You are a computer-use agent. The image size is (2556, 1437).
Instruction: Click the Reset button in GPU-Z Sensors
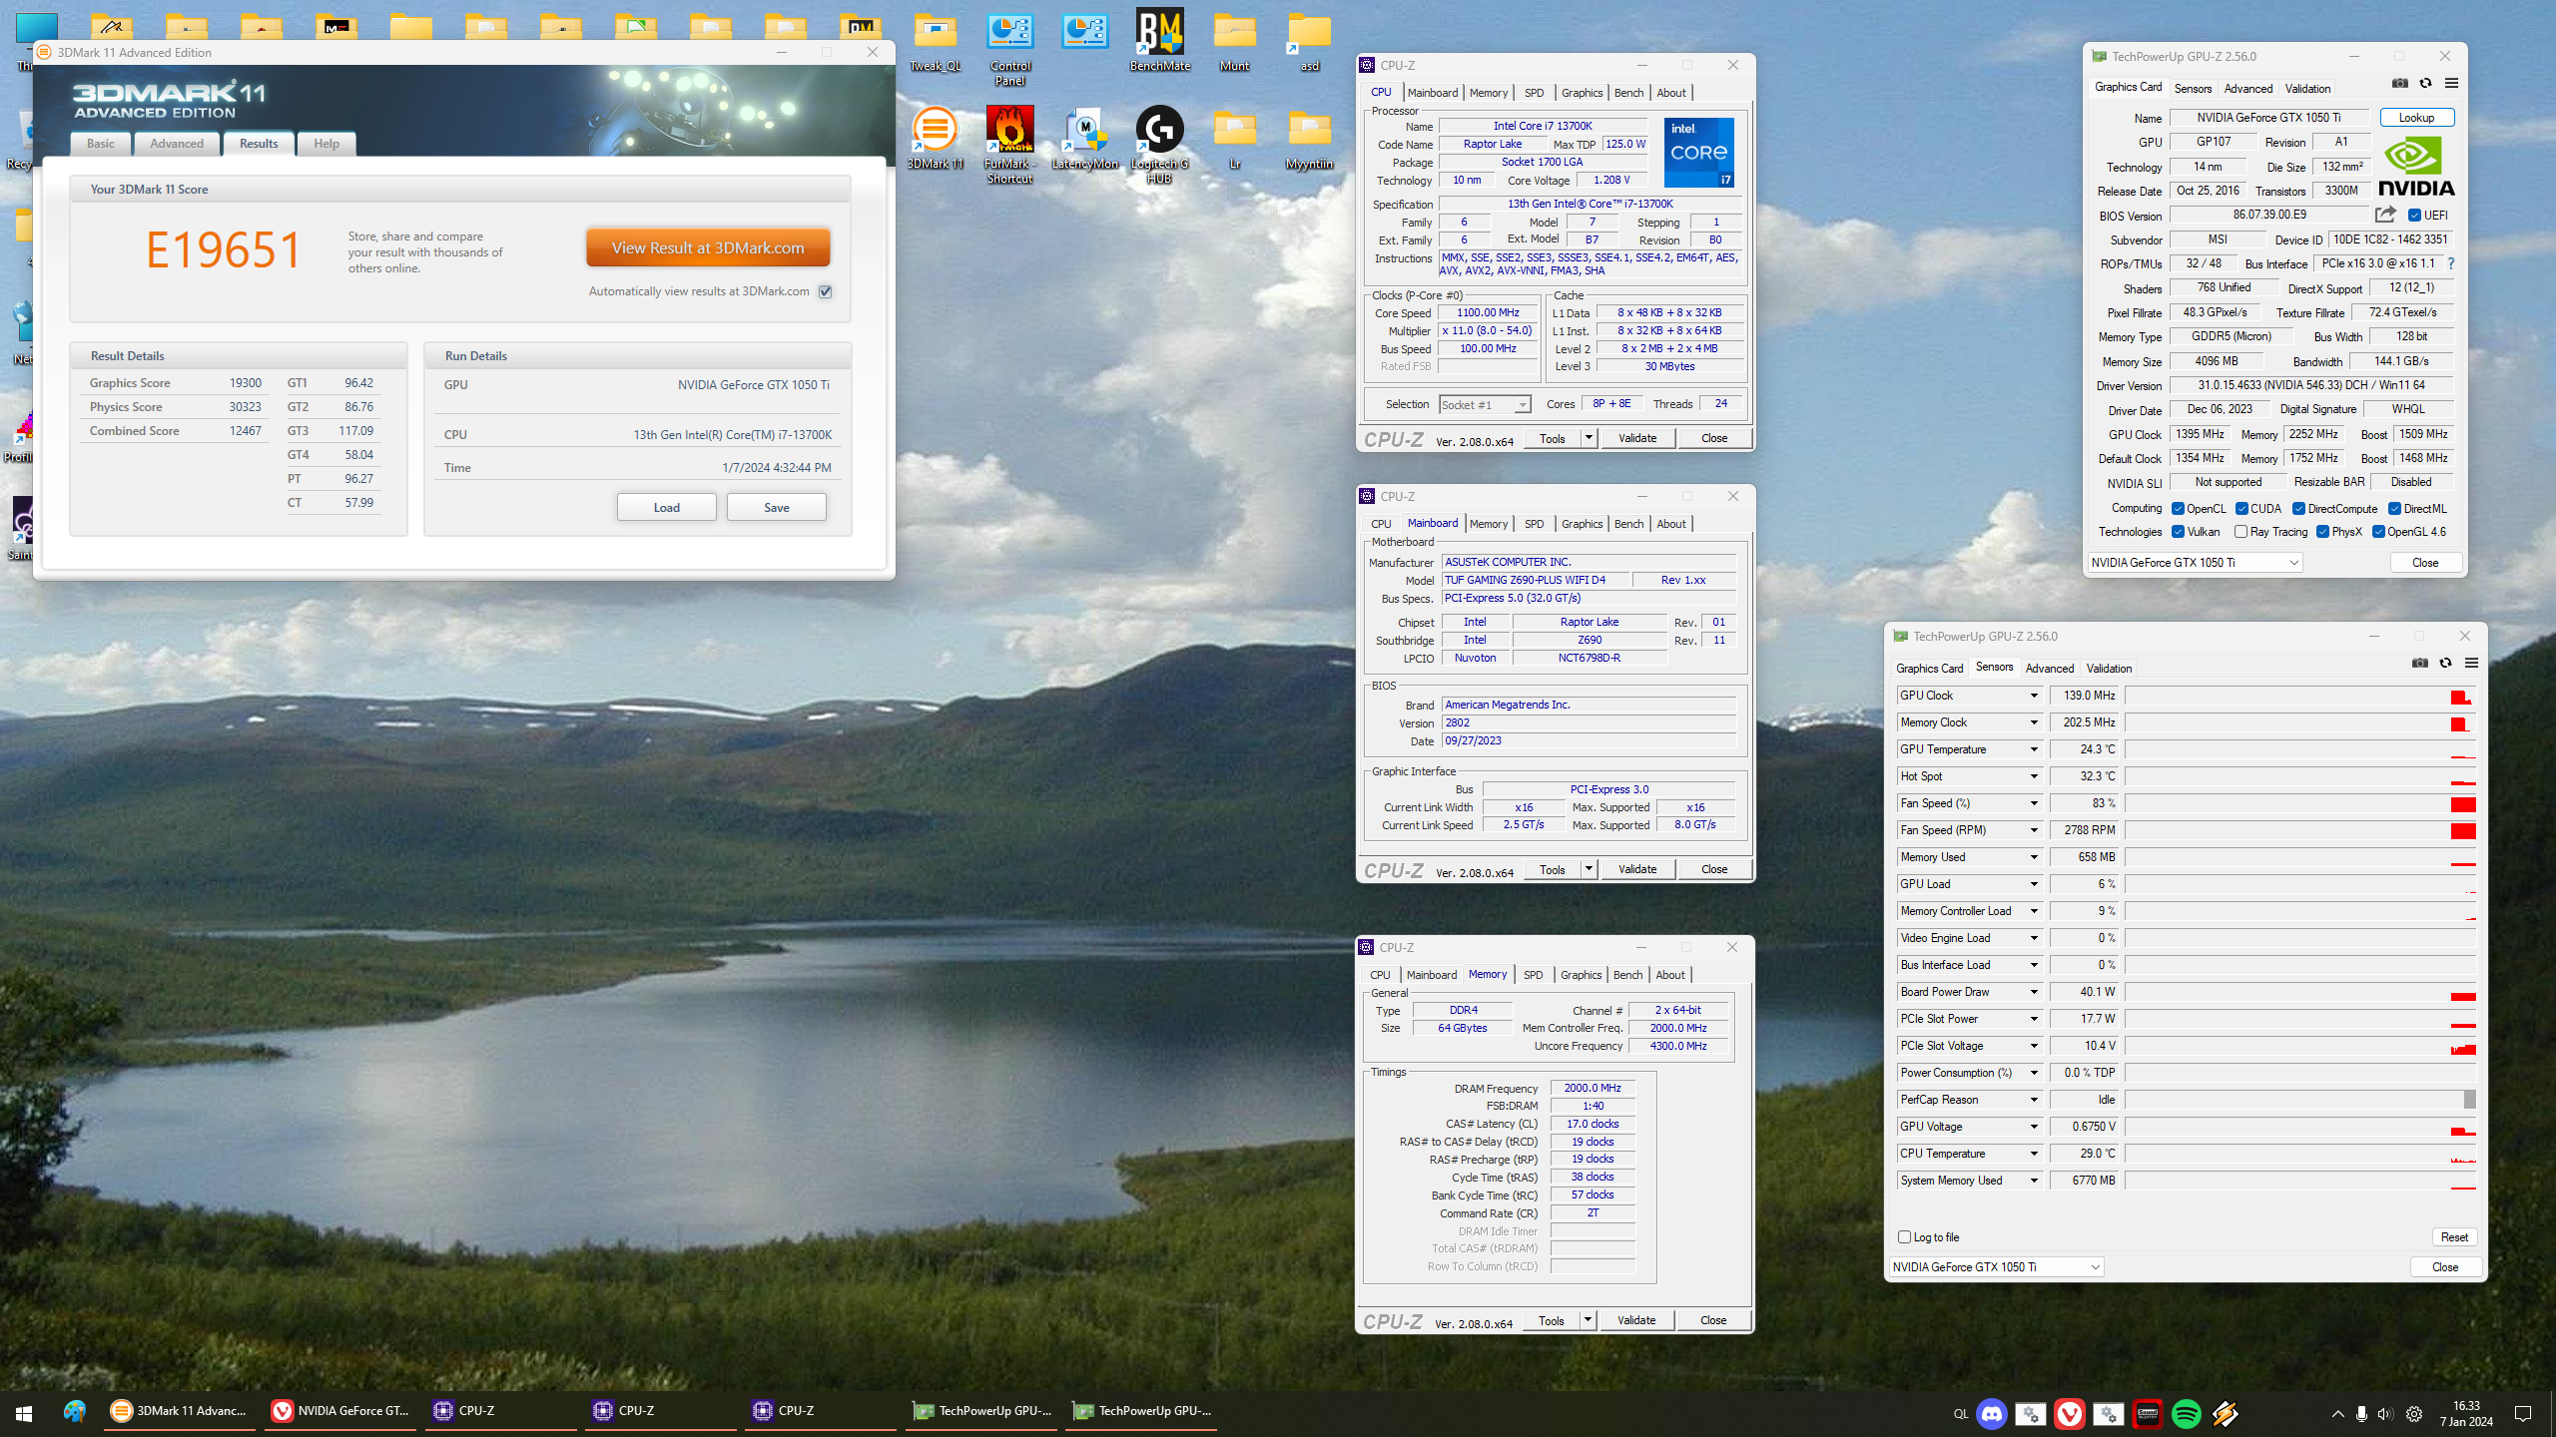point(2454,1237)
